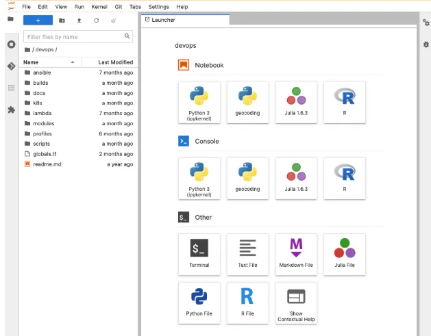
Task: Open the Property Inspector gears icon
Action: coord(426,23)
